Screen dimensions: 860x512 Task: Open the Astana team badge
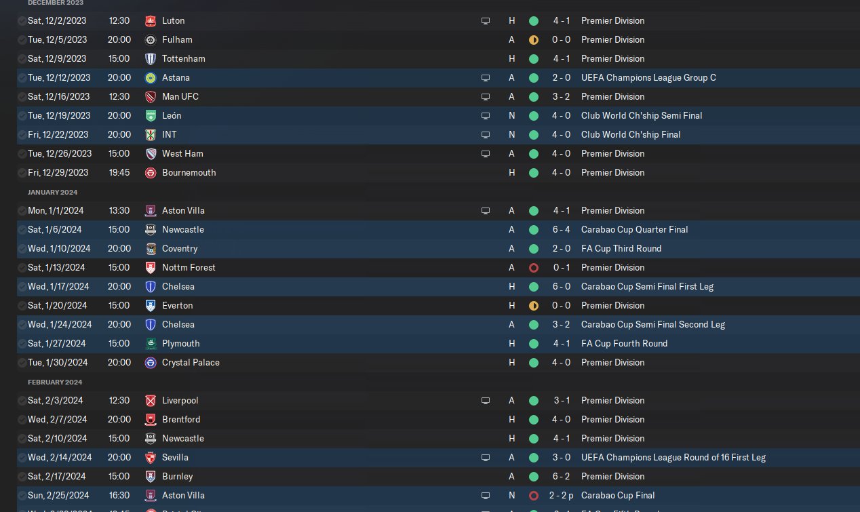click(x=151, y=78)
